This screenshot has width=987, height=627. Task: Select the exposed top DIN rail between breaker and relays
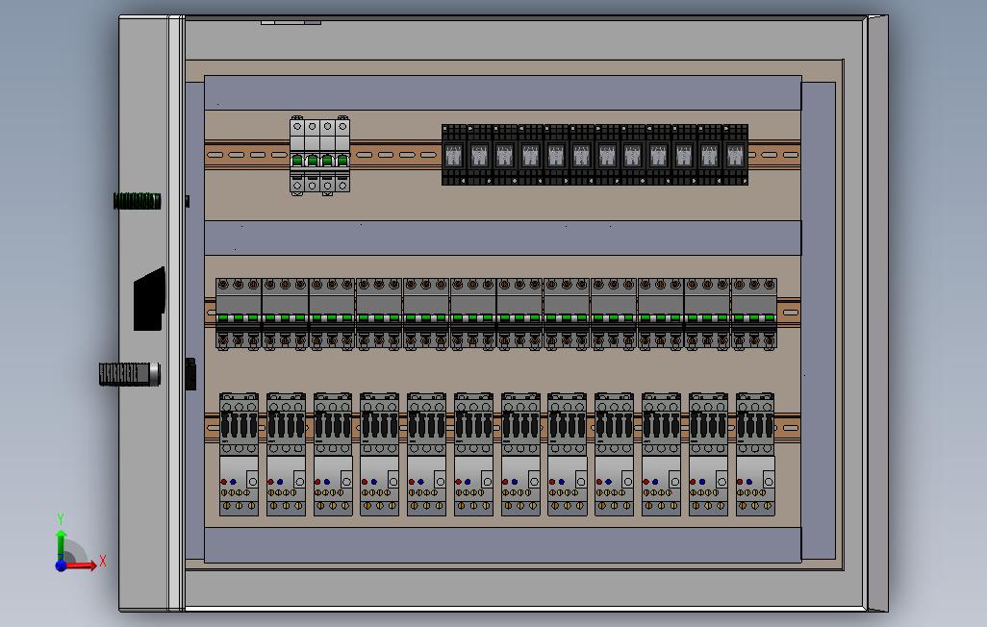[x=396, y=154]
